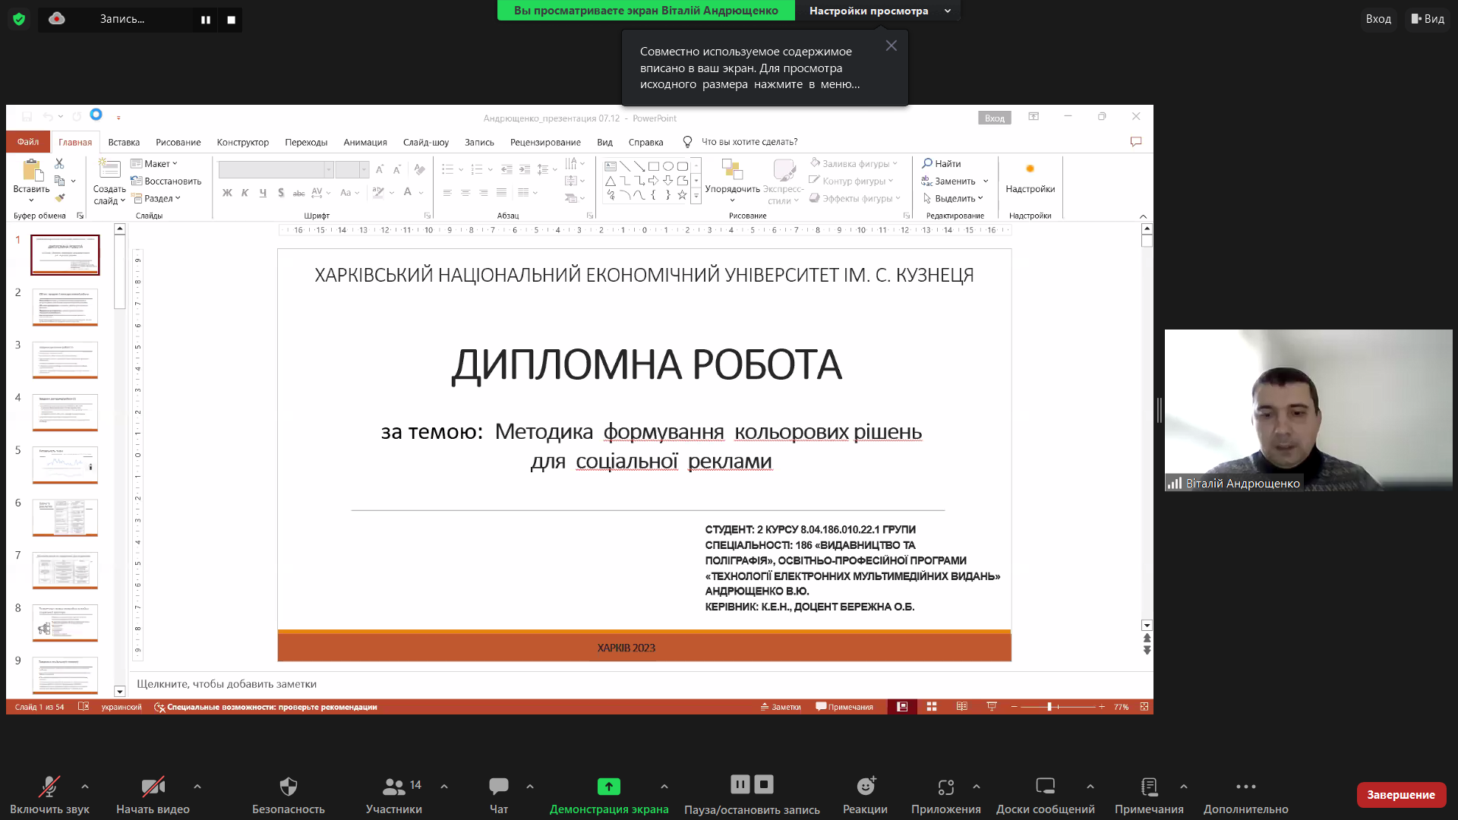Open the view settings dropdown (Настройки просмотра)
Screen dimensions: 1458x820
coord(879,11)
